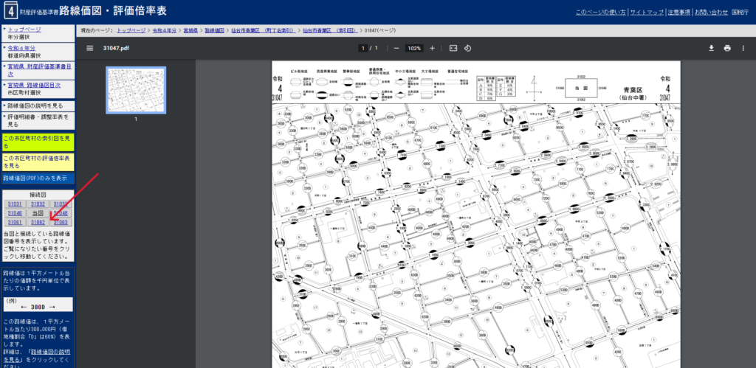Zoom out with the minus icon
756x368 pixels.
(x=396, y=48)
